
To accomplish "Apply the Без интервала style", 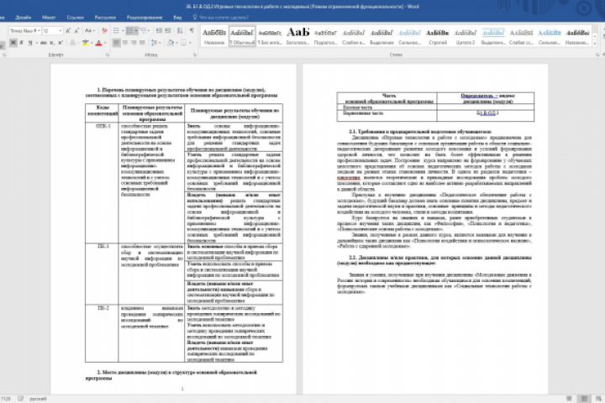I will coord(270,37).
